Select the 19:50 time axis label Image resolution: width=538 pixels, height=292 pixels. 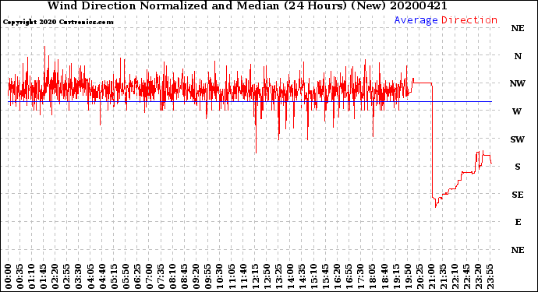pos(408,276)
